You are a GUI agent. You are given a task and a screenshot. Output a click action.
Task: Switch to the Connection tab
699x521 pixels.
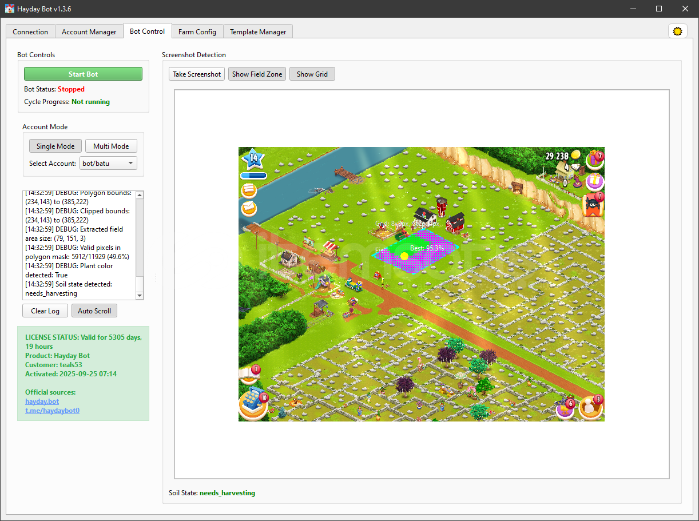coord(30,32)
